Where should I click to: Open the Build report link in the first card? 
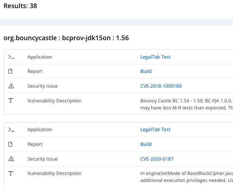(x=146, y=71)
